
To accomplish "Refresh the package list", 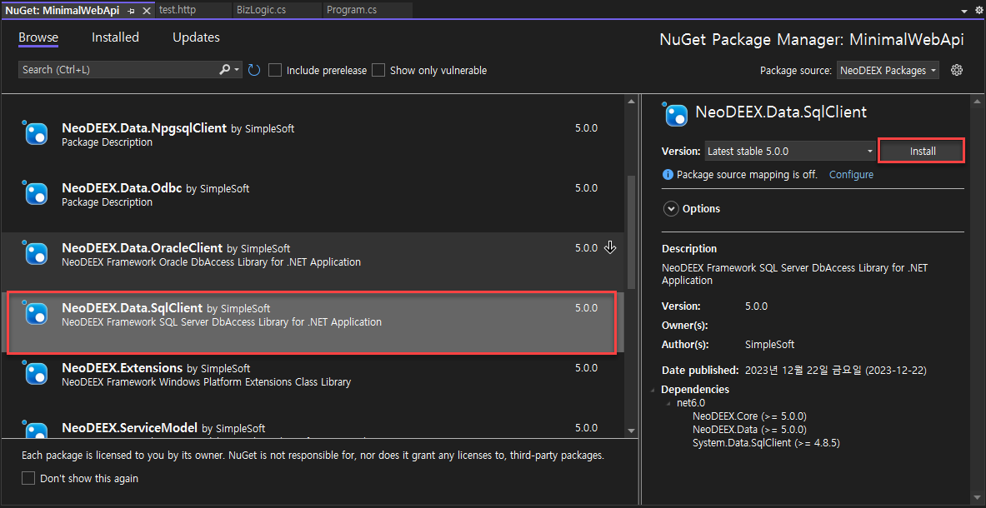I will [254, 70].
